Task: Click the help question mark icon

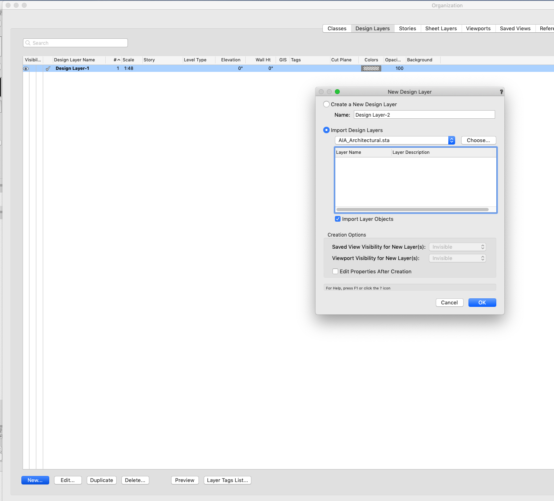Action: 501,92
